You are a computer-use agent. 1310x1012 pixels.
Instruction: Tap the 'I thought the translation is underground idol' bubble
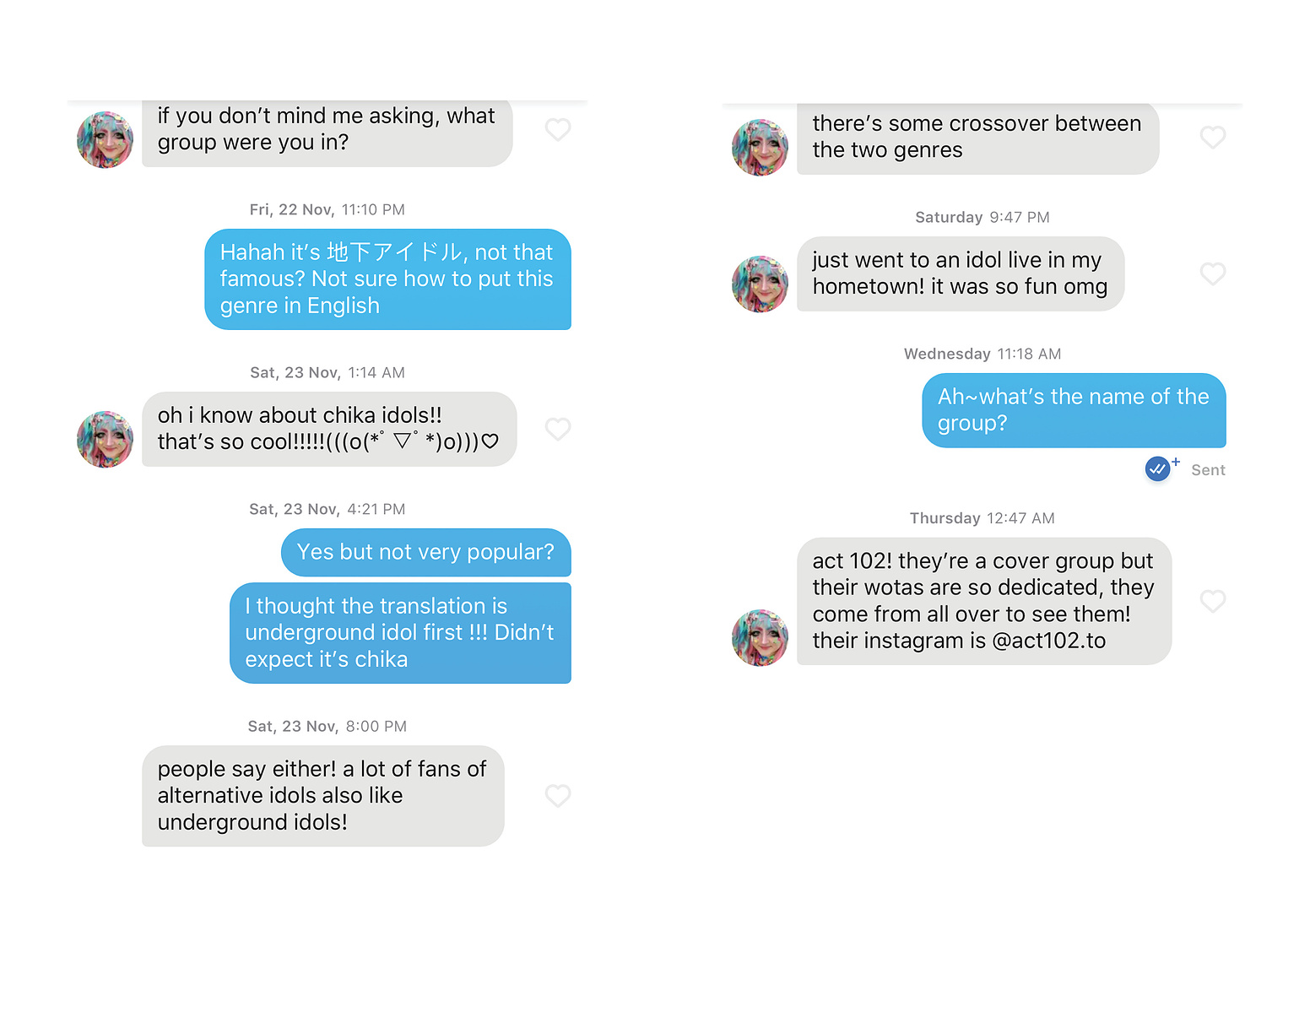400,633
